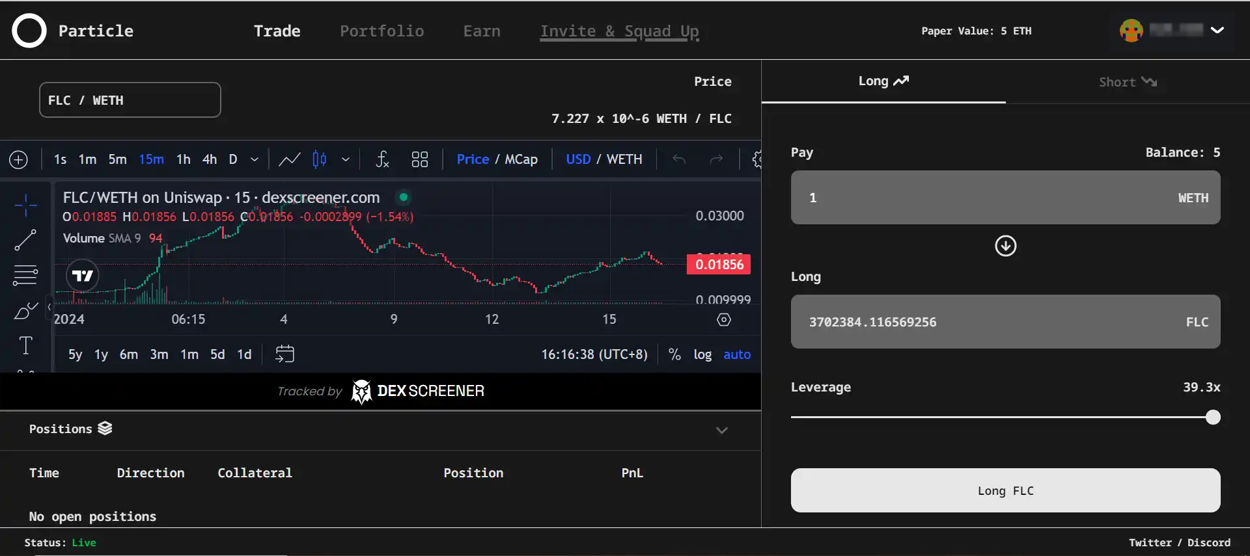1250x556 pixels.
Task: Click the undo arrow in chart toolbar
Action: click(x=679, y=159)
